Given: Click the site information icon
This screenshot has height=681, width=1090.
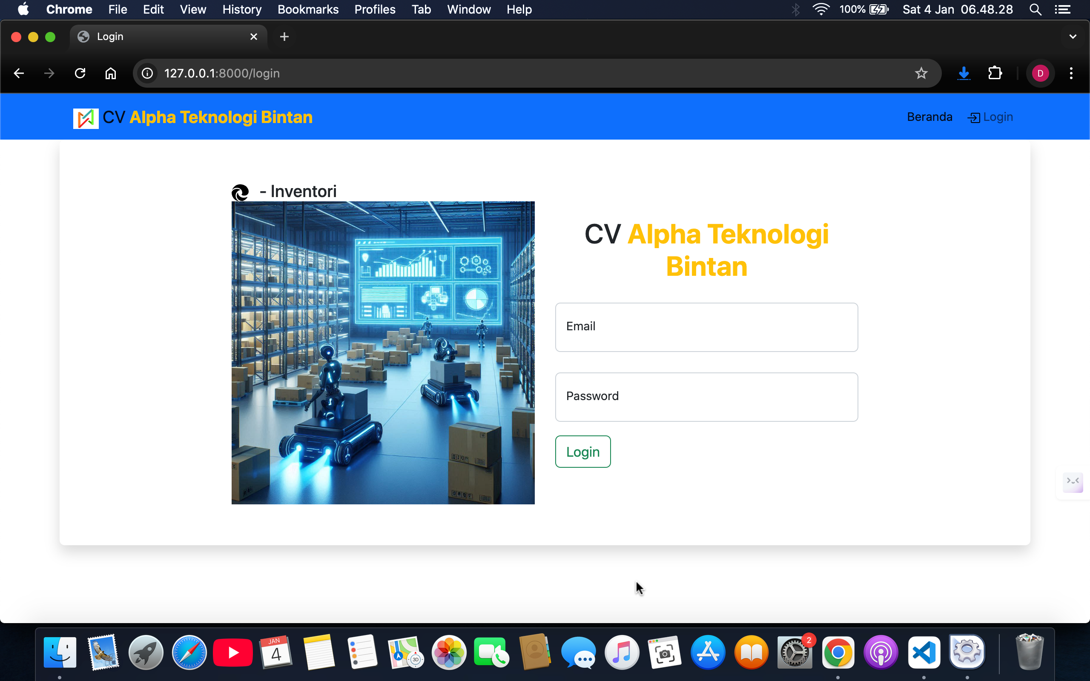Looking at the screenshot, I should click(147, 73).
